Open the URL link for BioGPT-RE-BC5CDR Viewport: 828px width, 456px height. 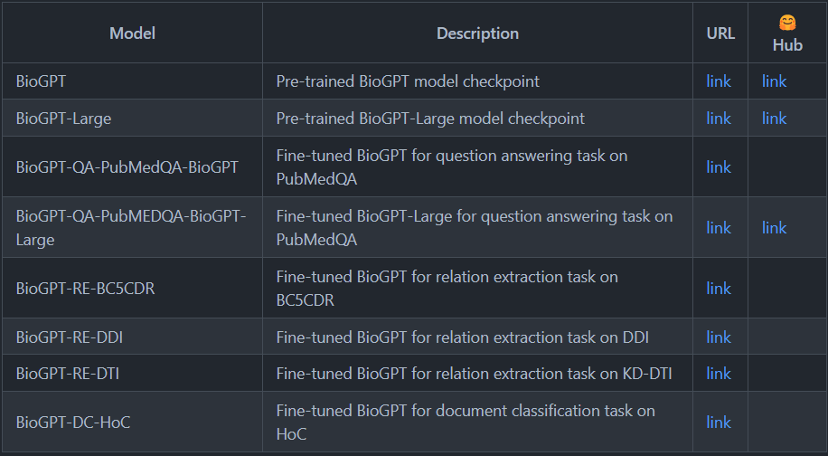(x=719, y=289)
